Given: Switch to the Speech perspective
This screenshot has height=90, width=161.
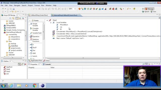Looking at the screenshot, I should pos(146,12).
